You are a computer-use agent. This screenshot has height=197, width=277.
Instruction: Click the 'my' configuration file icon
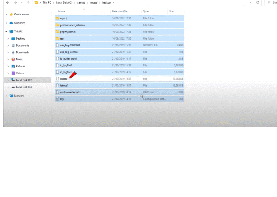[x=57, y=99]
